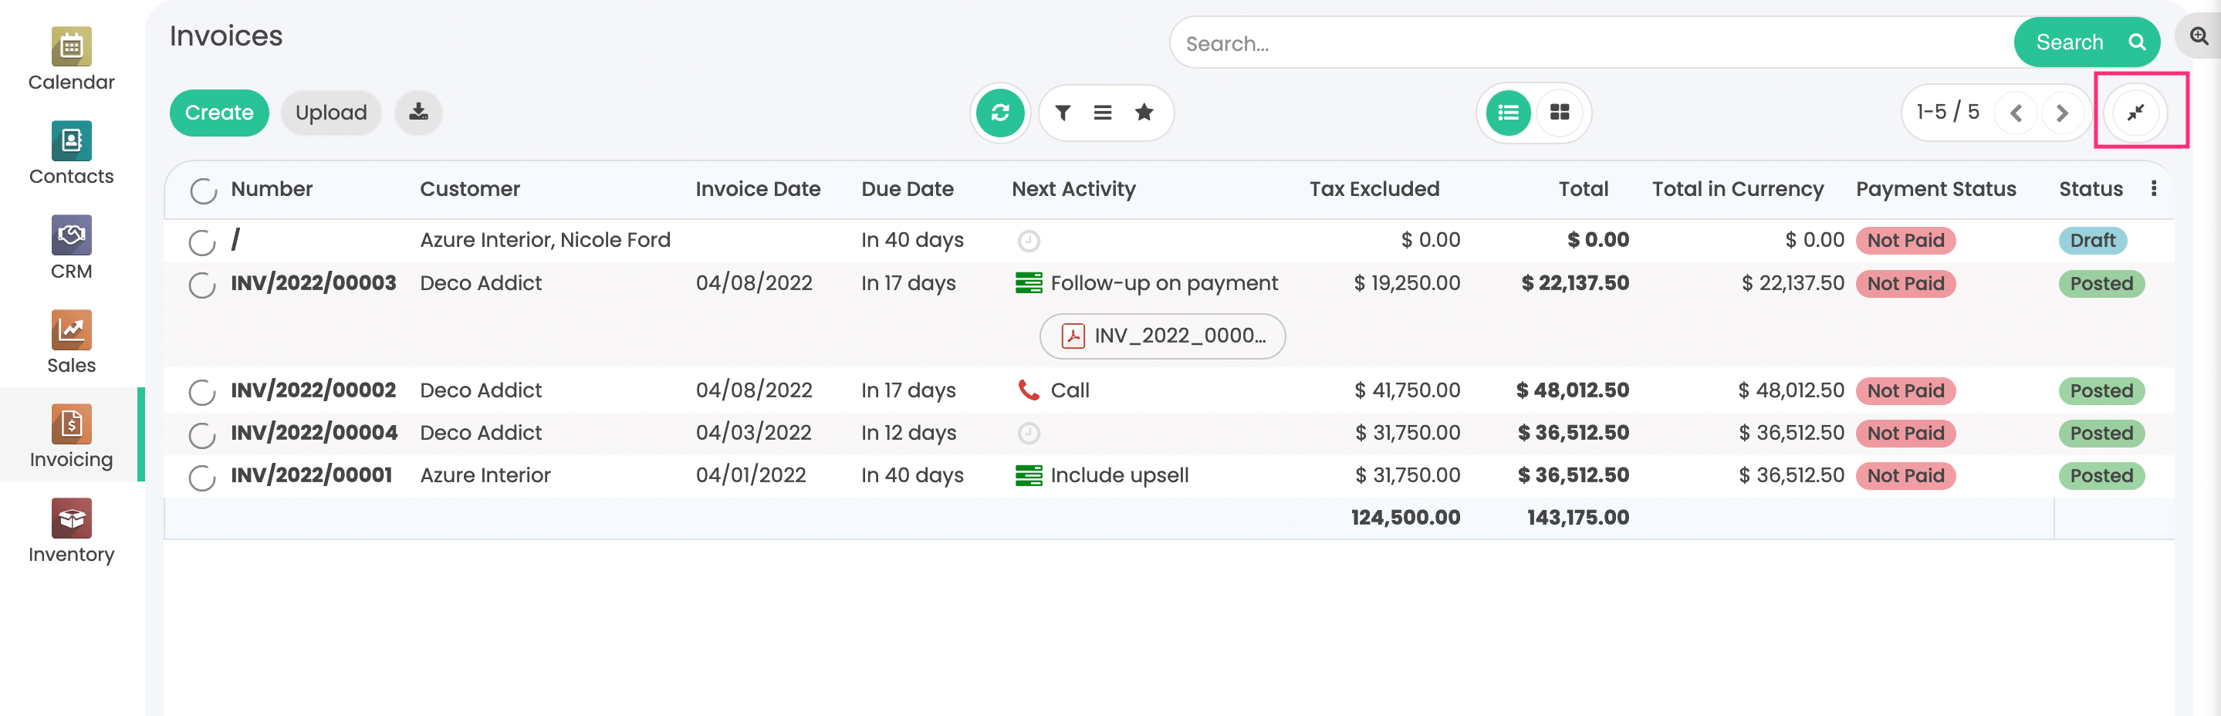Select all invoices using header checkbox
The image size is (2221, 716).
tap(204, 191)
